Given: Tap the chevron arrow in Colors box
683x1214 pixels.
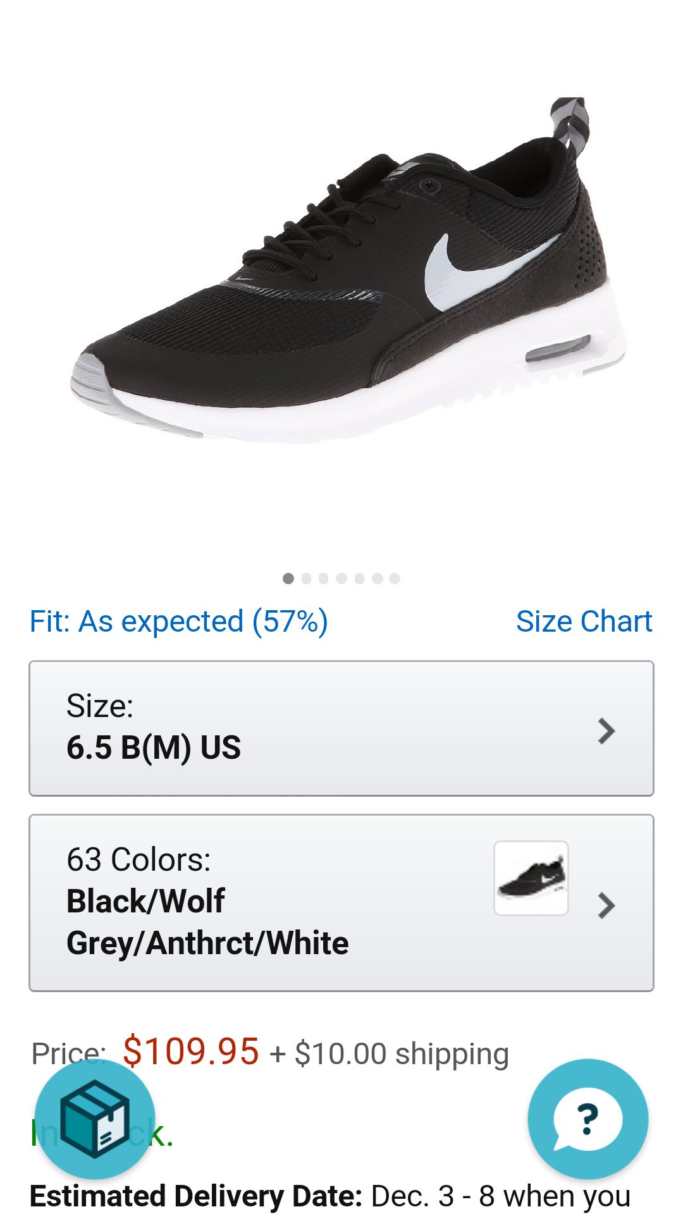Looking at the screenshot, I should (x=606, y=905).
